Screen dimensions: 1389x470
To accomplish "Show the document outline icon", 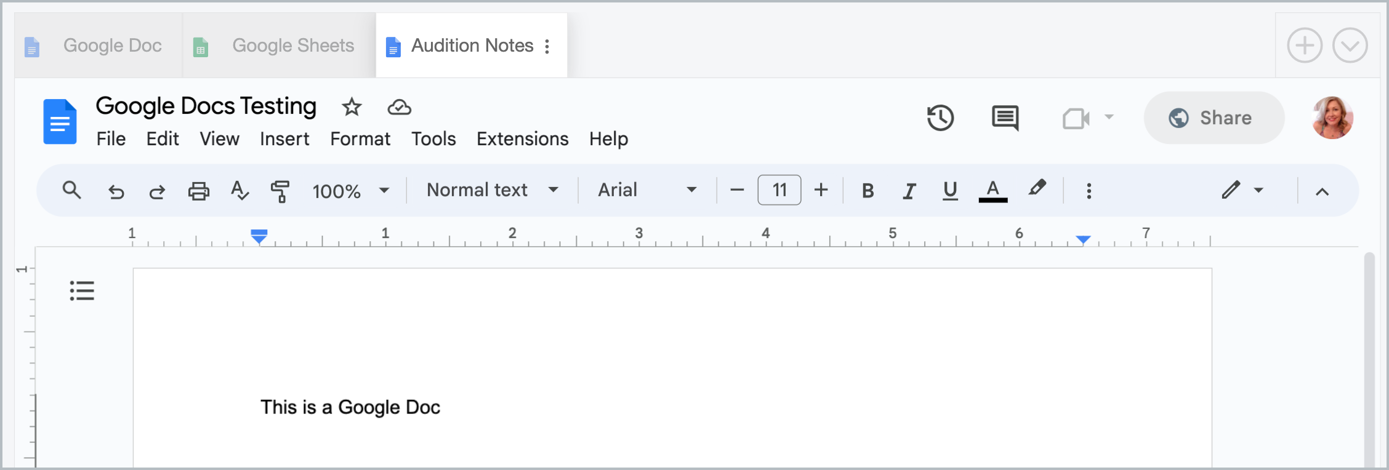I will (82, 290).
